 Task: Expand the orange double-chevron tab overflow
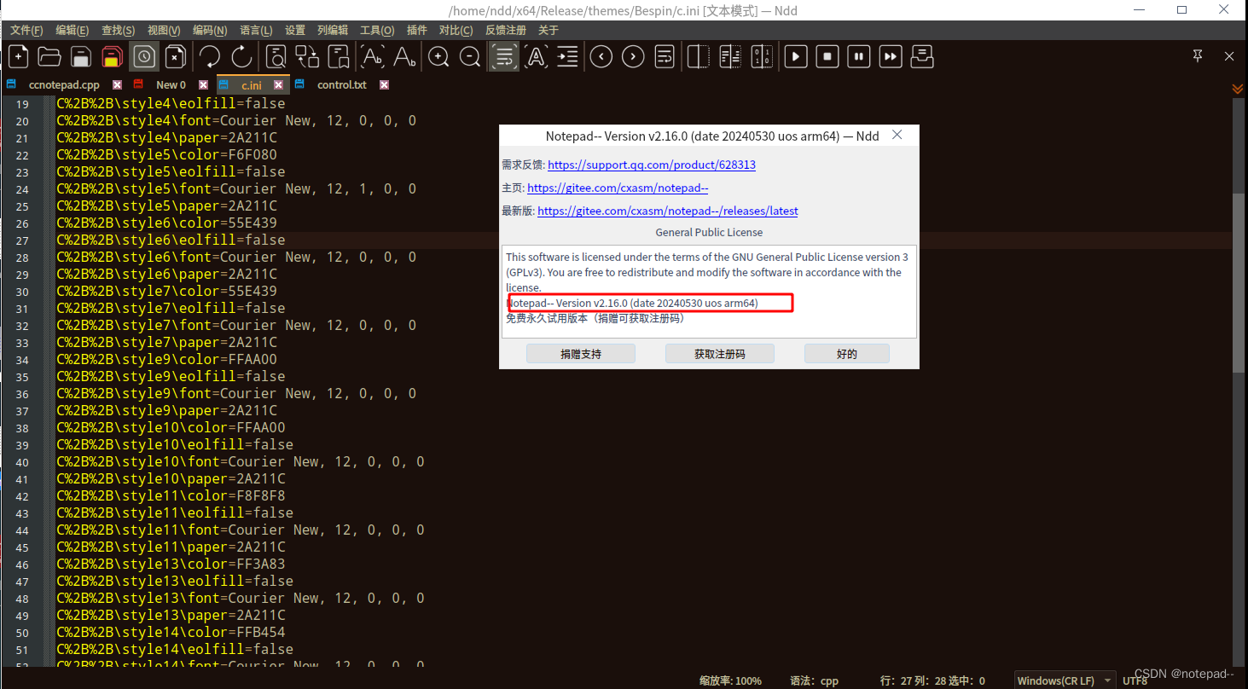[x=1236, y=88]
